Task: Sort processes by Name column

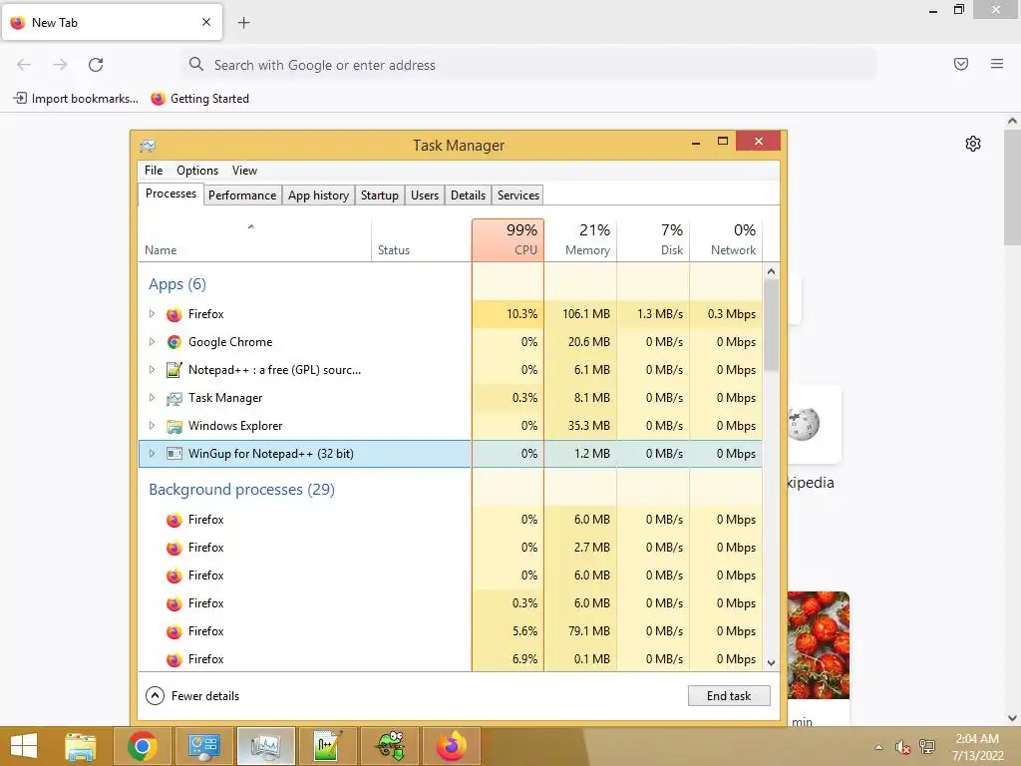Action: [x=254, y=240]
